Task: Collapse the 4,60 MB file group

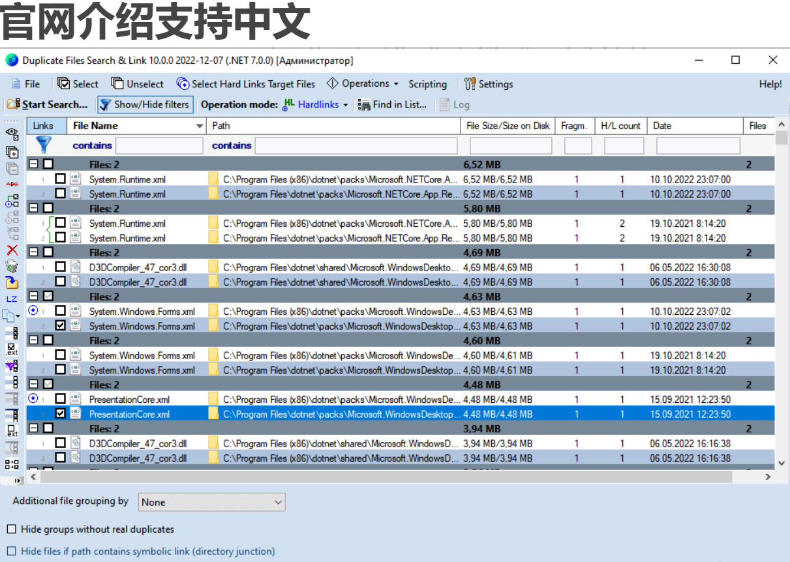Action: click(34, 340)
